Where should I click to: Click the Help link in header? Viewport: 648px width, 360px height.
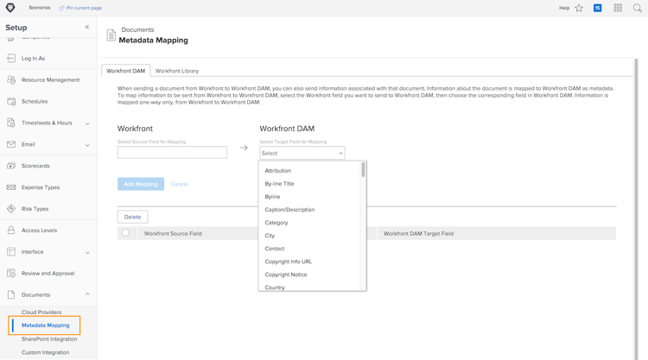point(564,8)
